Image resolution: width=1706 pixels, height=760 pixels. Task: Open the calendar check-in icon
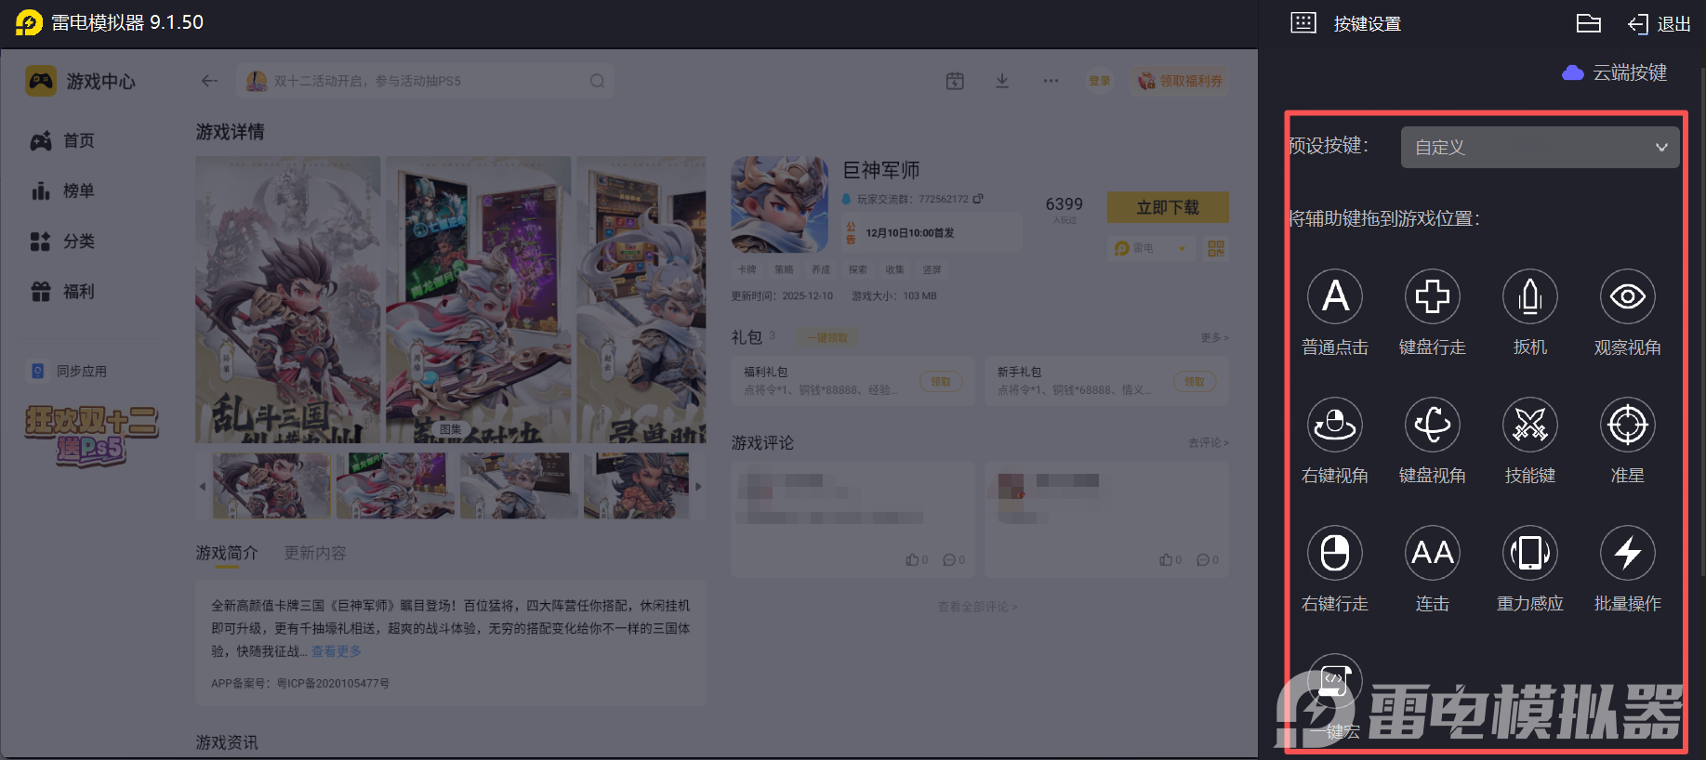pyautogui.click(x=955, y=81)
